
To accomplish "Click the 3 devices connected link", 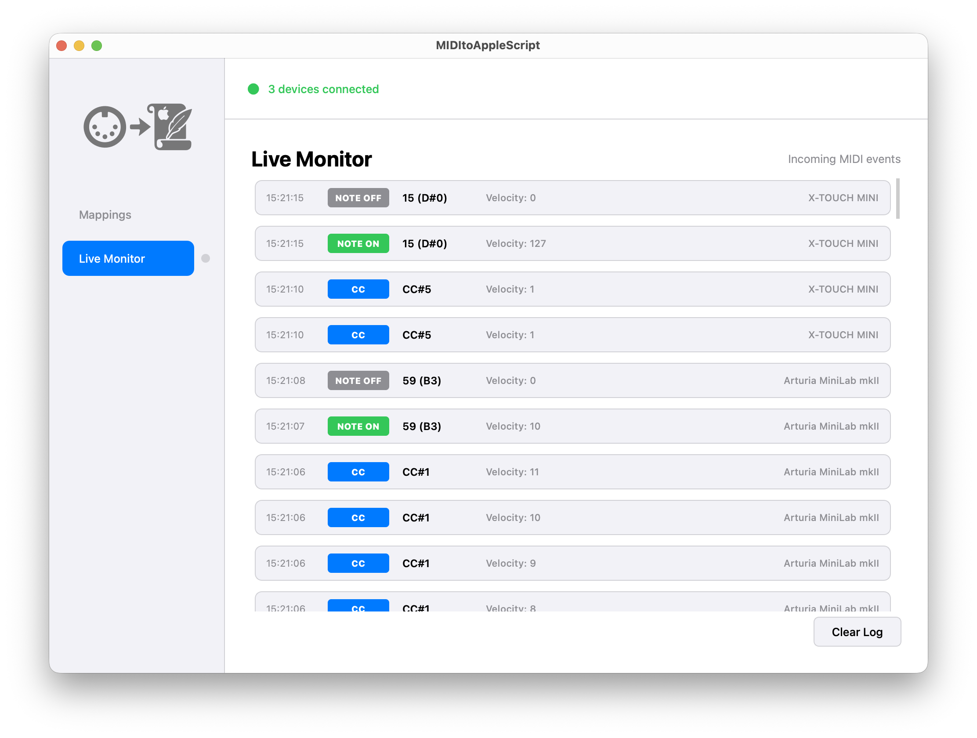I will 323,89.
